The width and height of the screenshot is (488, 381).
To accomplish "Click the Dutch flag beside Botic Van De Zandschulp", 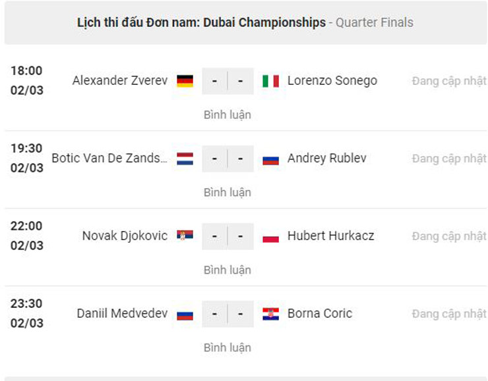I will pos(185,159).
